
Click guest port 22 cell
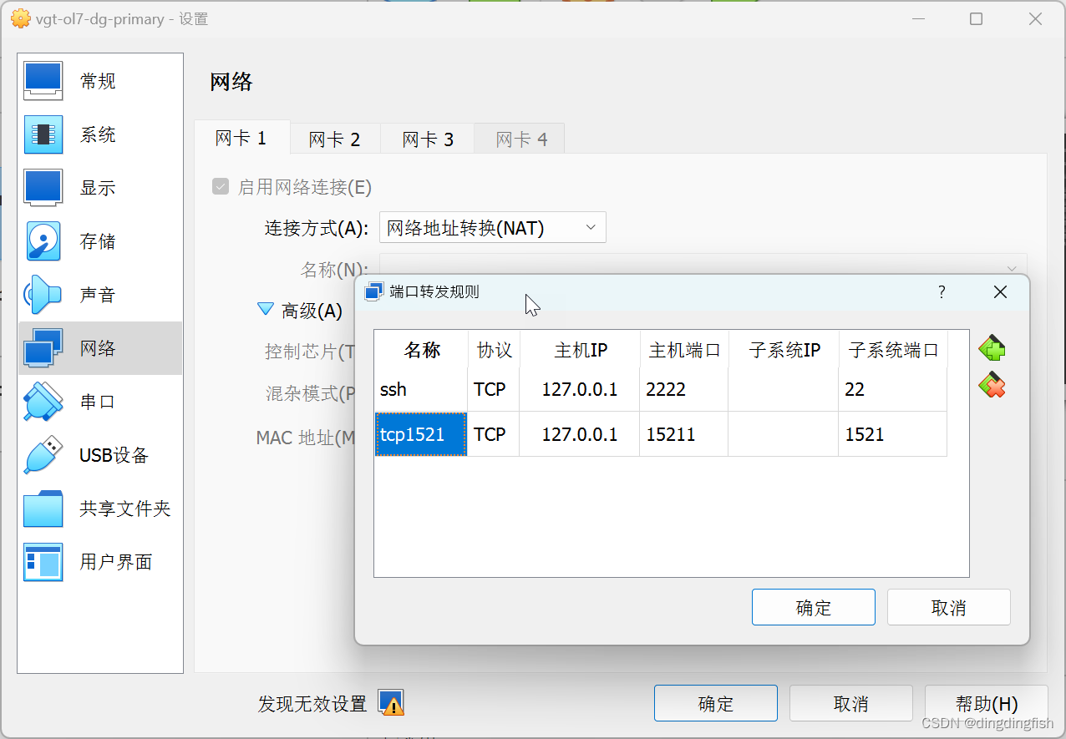click(893, 389)
